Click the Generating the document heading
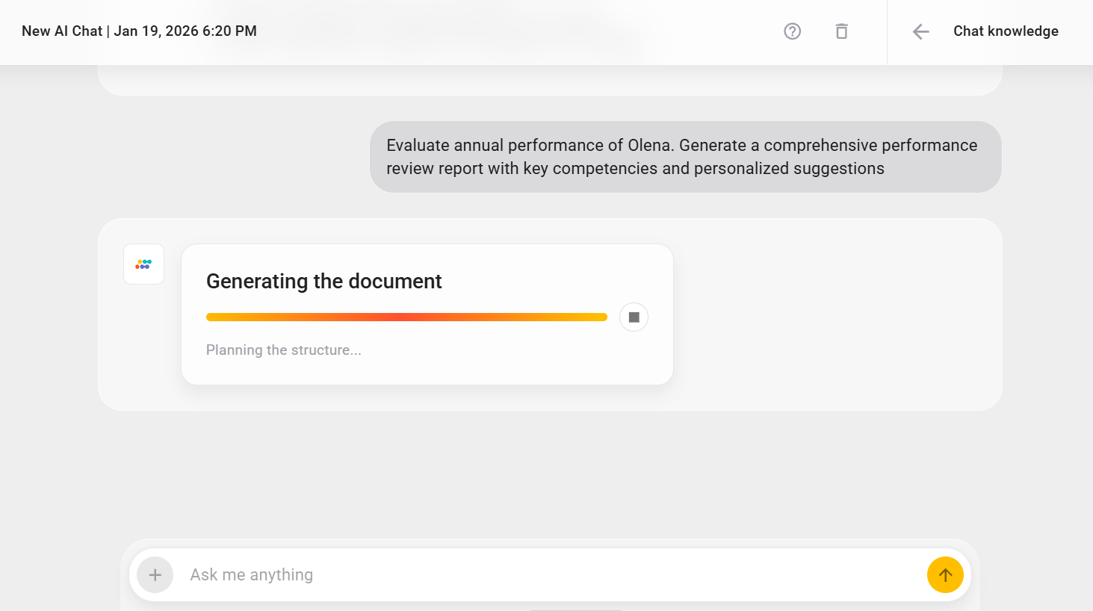 [x=323, y=282]
